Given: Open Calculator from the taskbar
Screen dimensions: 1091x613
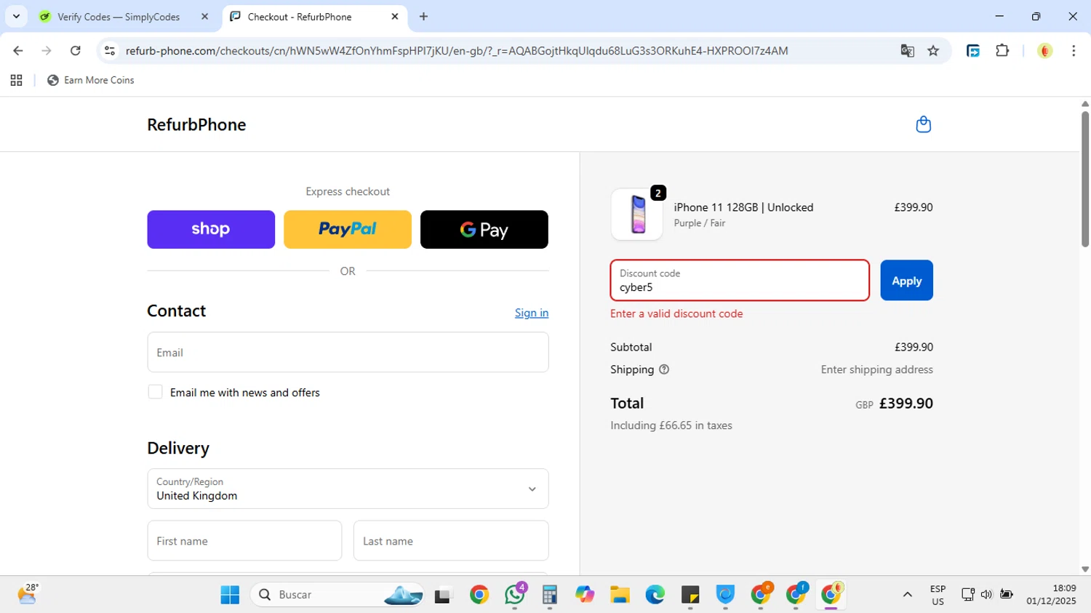Looking at the screenshot, I should tap(549, 595).
